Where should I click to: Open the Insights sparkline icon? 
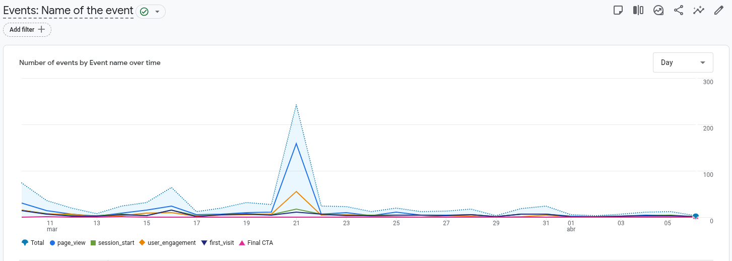coord(699,11)
